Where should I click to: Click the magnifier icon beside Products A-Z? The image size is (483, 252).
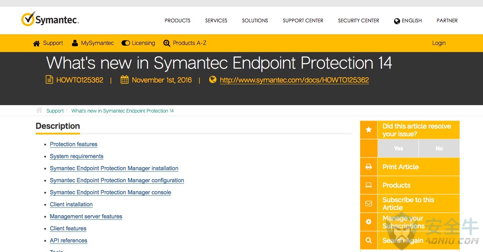click(x=167, y=43)
